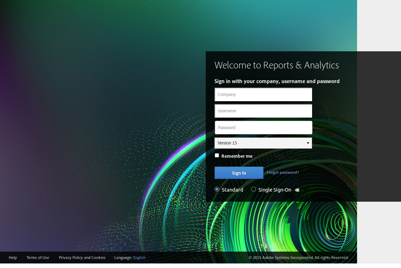Focus the Username text field
Viewport: 401px width, 268px height.
263,111
